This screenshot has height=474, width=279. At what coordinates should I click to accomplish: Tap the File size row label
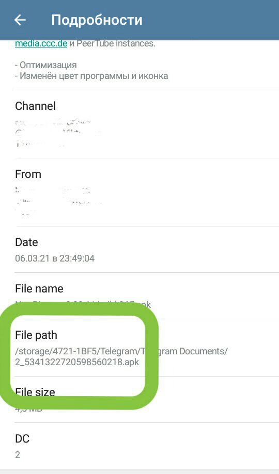[x=35, y=392]
